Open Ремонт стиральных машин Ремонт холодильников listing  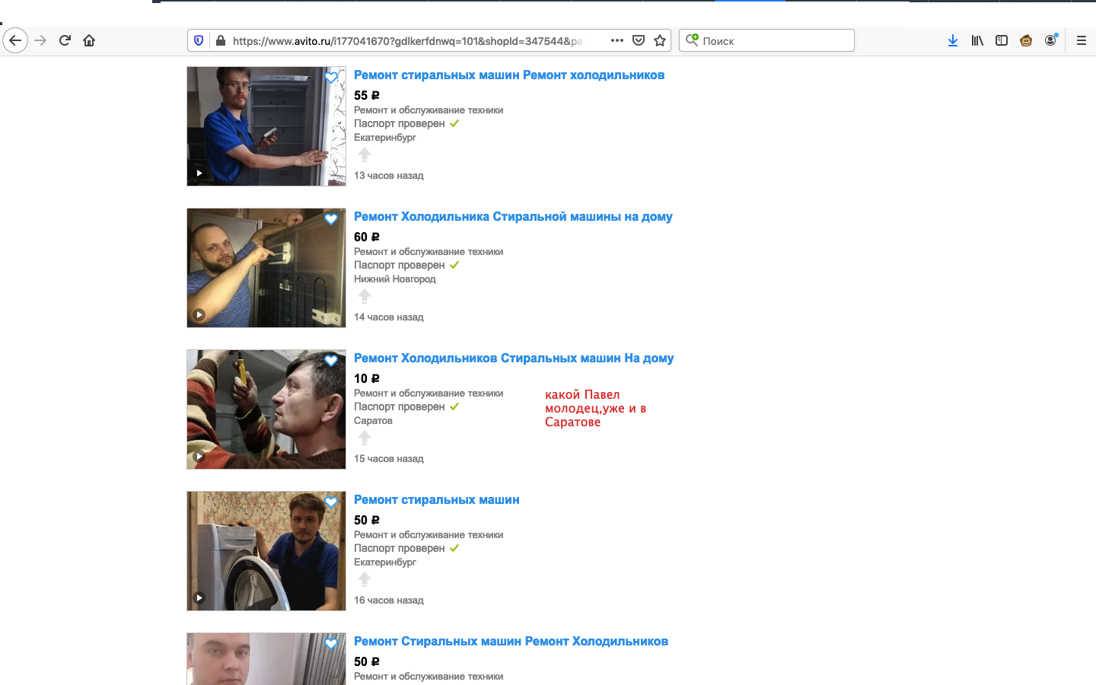pyautogui.click(x=509, y=75)
